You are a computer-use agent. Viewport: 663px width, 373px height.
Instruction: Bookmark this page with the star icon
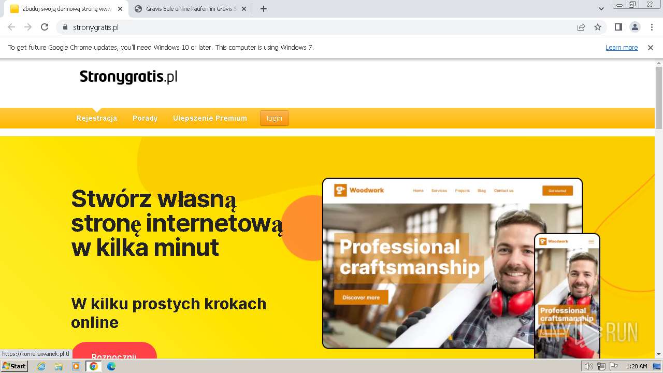[598, 27]
